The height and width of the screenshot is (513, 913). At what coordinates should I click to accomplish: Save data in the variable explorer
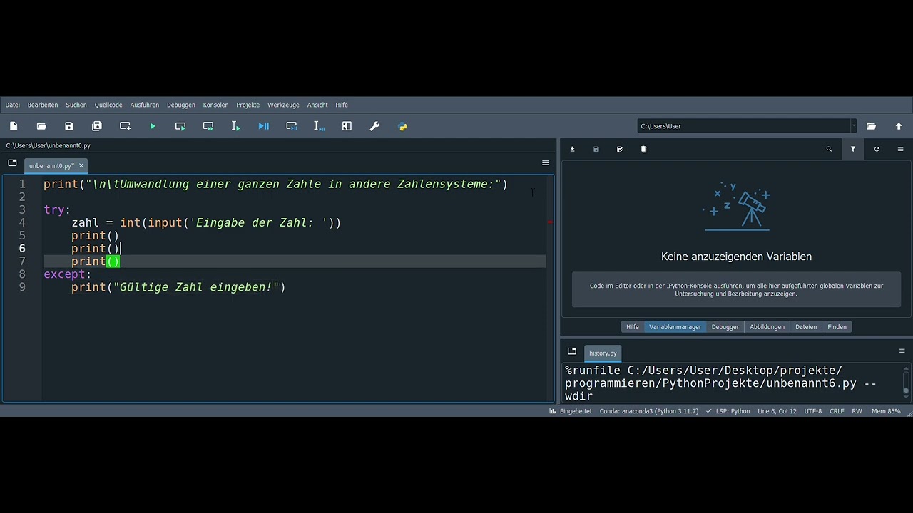tap(596, 149)
